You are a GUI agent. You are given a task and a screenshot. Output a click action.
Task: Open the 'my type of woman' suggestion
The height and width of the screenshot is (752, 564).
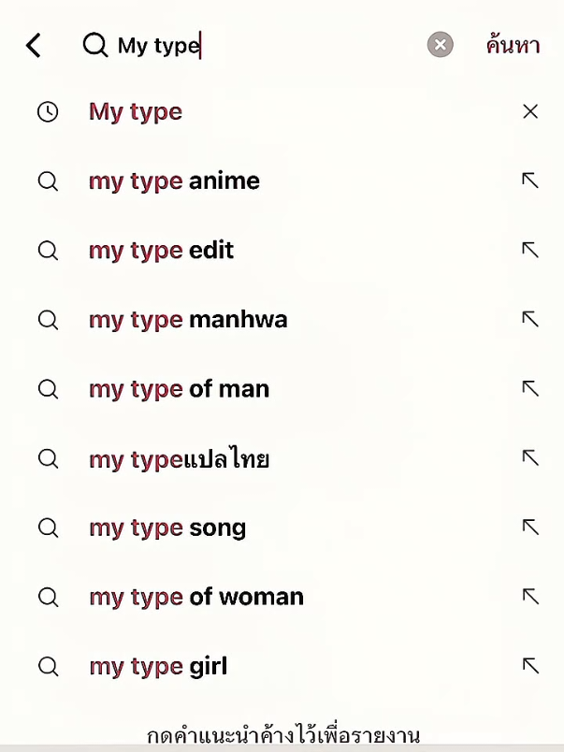196,598
